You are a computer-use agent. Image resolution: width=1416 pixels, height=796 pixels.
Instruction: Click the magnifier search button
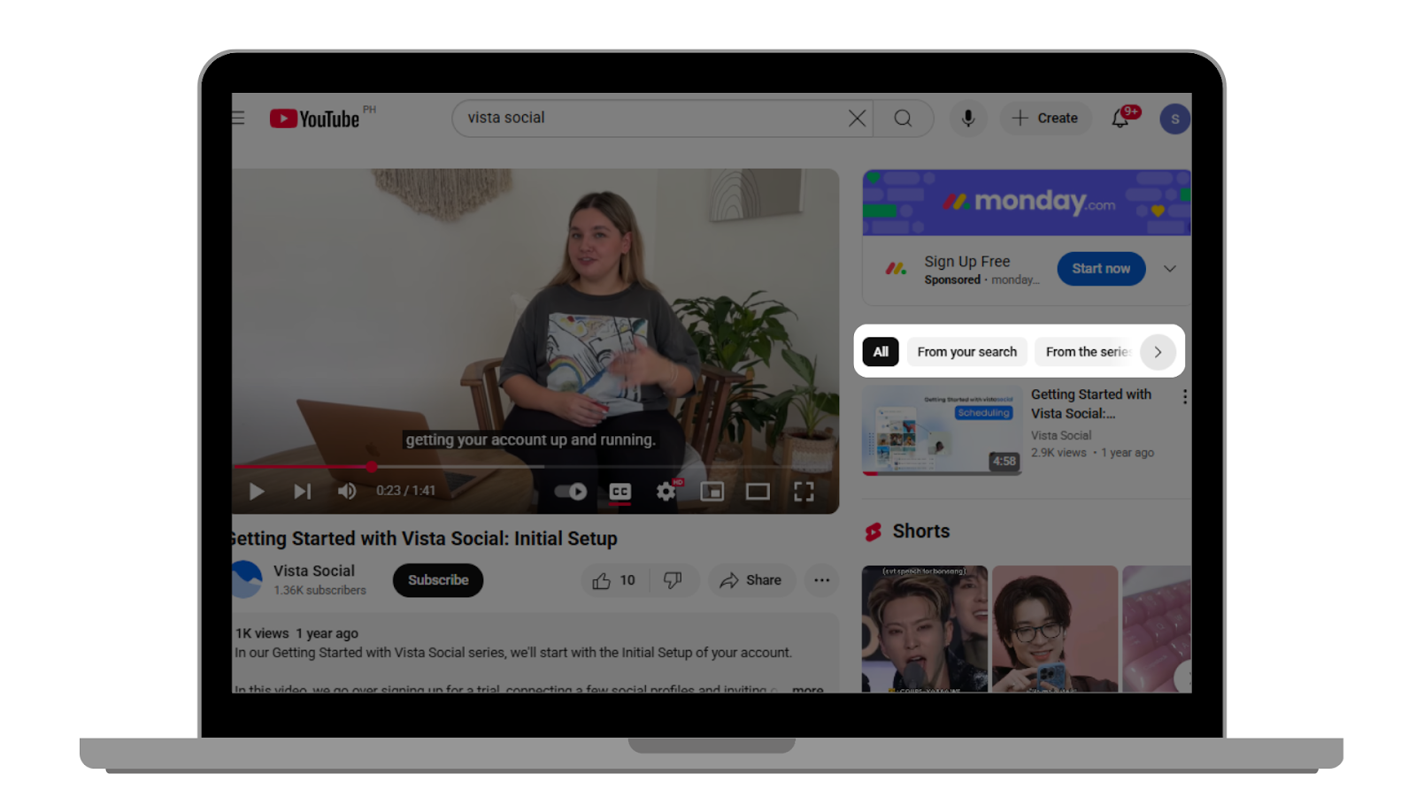[903, 118]
